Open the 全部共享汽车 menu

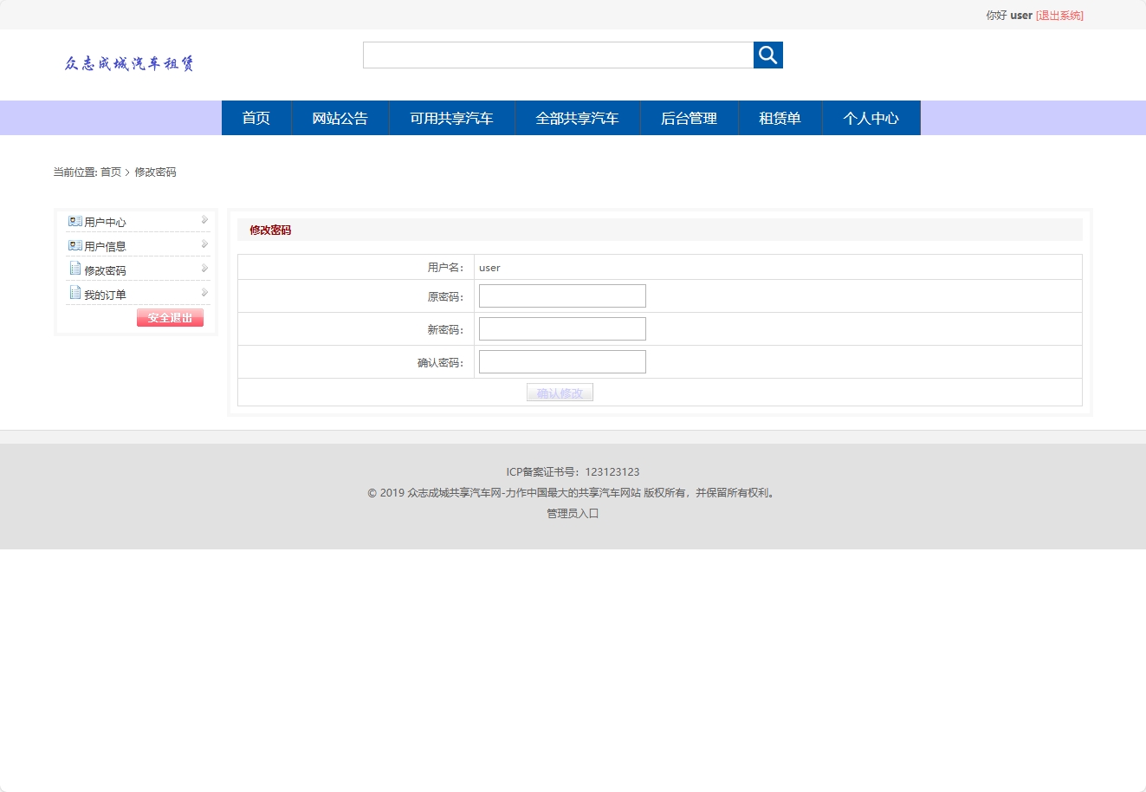pos(577,118)
